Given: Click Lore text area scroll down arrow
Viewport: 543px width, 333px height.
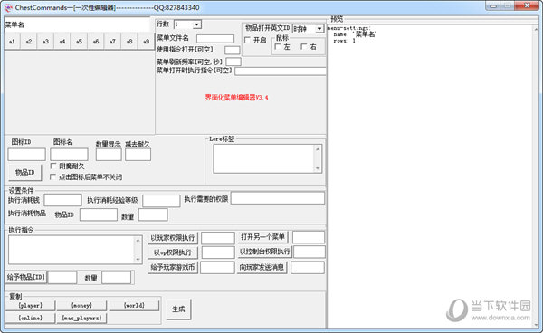Looking at the screenshot, I should [318, 168].
